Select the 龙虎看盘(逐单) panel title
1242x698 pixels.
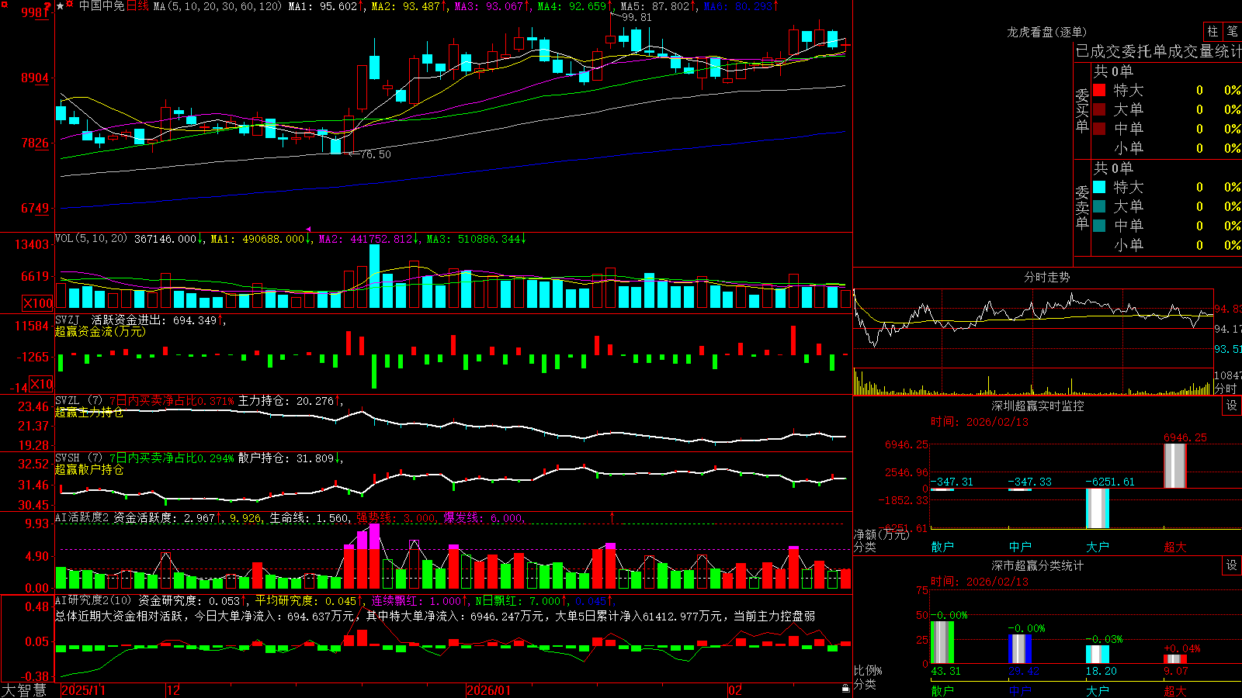1046,33
